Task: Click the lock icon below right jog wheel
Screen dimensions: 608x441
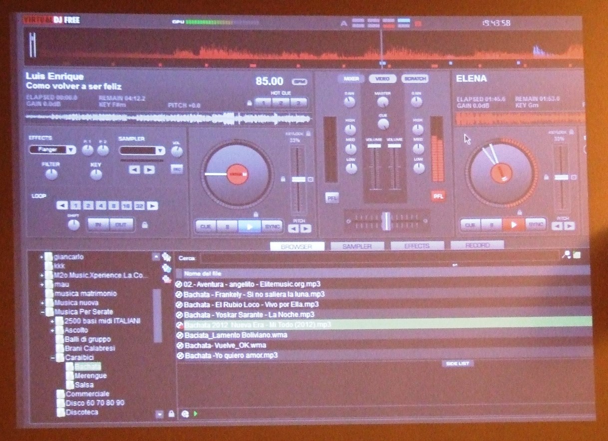Action: 520,212
